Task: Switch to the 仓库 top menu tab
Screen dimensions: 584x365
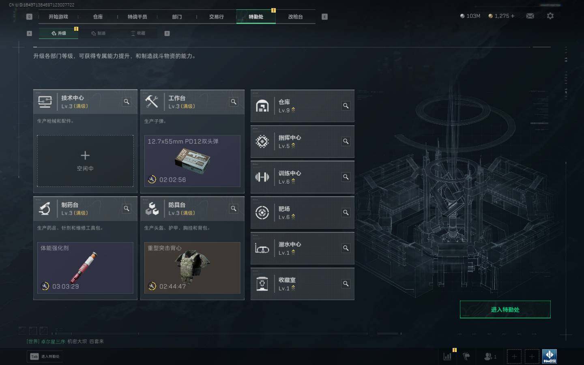Action: (x=98, y=17)
